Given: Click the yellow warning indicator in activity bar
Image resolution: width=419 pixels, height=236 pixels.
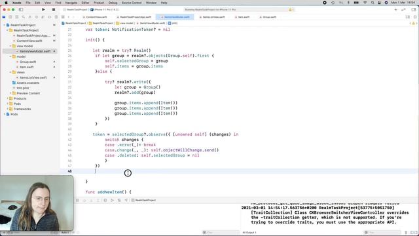Looking at the screenshot, I should [x=291, y=10].
